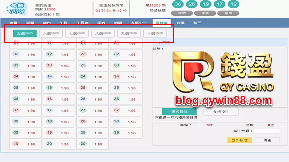The image size is (289, 162).
Task: Select ball 22 in the betting grid
Action: point(83,54)
